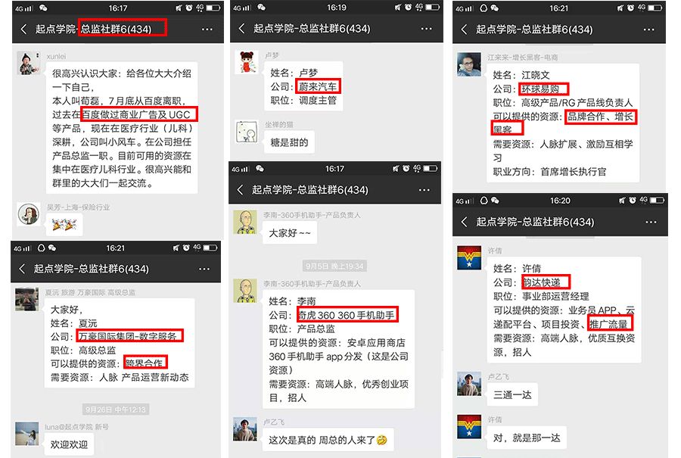Tap 夏沅 旅游 万豪国际 avatar
The image size is (681, 458).
click(27, 299)
